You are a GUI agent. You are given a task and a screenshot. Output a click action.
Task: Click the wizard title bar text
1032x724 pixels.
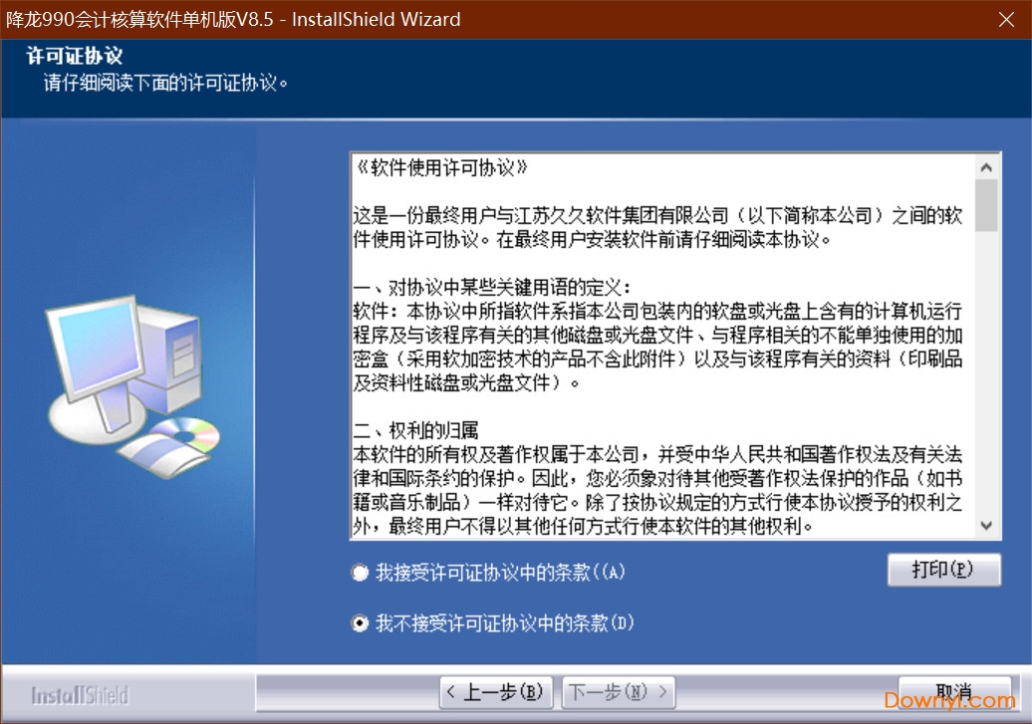point(234,19)
